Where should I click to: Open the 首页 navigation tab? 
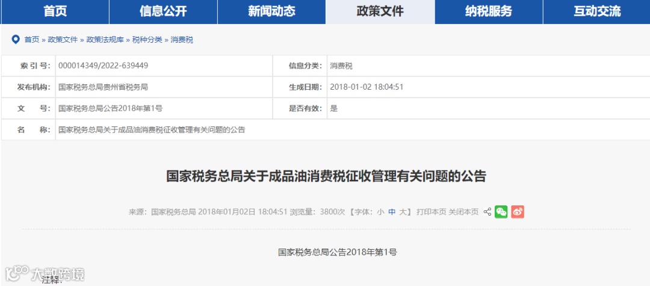[55, 11]
